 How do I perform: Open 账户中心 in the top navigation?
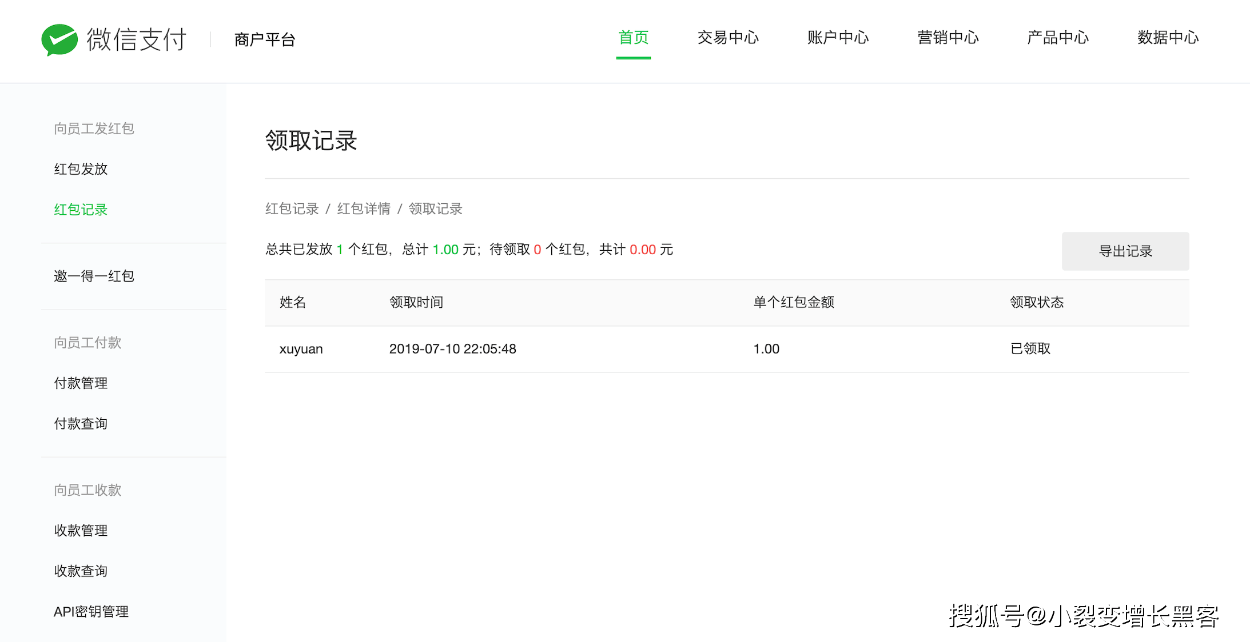[838, 38]
